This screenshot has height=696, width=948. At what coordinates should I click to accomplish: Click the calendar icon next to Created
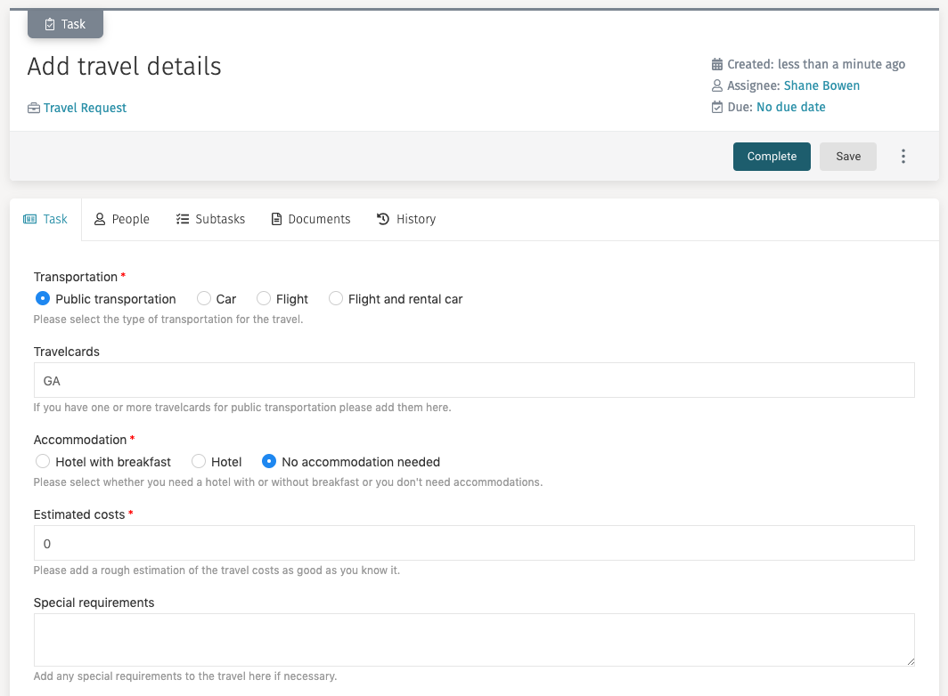pyautogui.click(x=717, y=64)
